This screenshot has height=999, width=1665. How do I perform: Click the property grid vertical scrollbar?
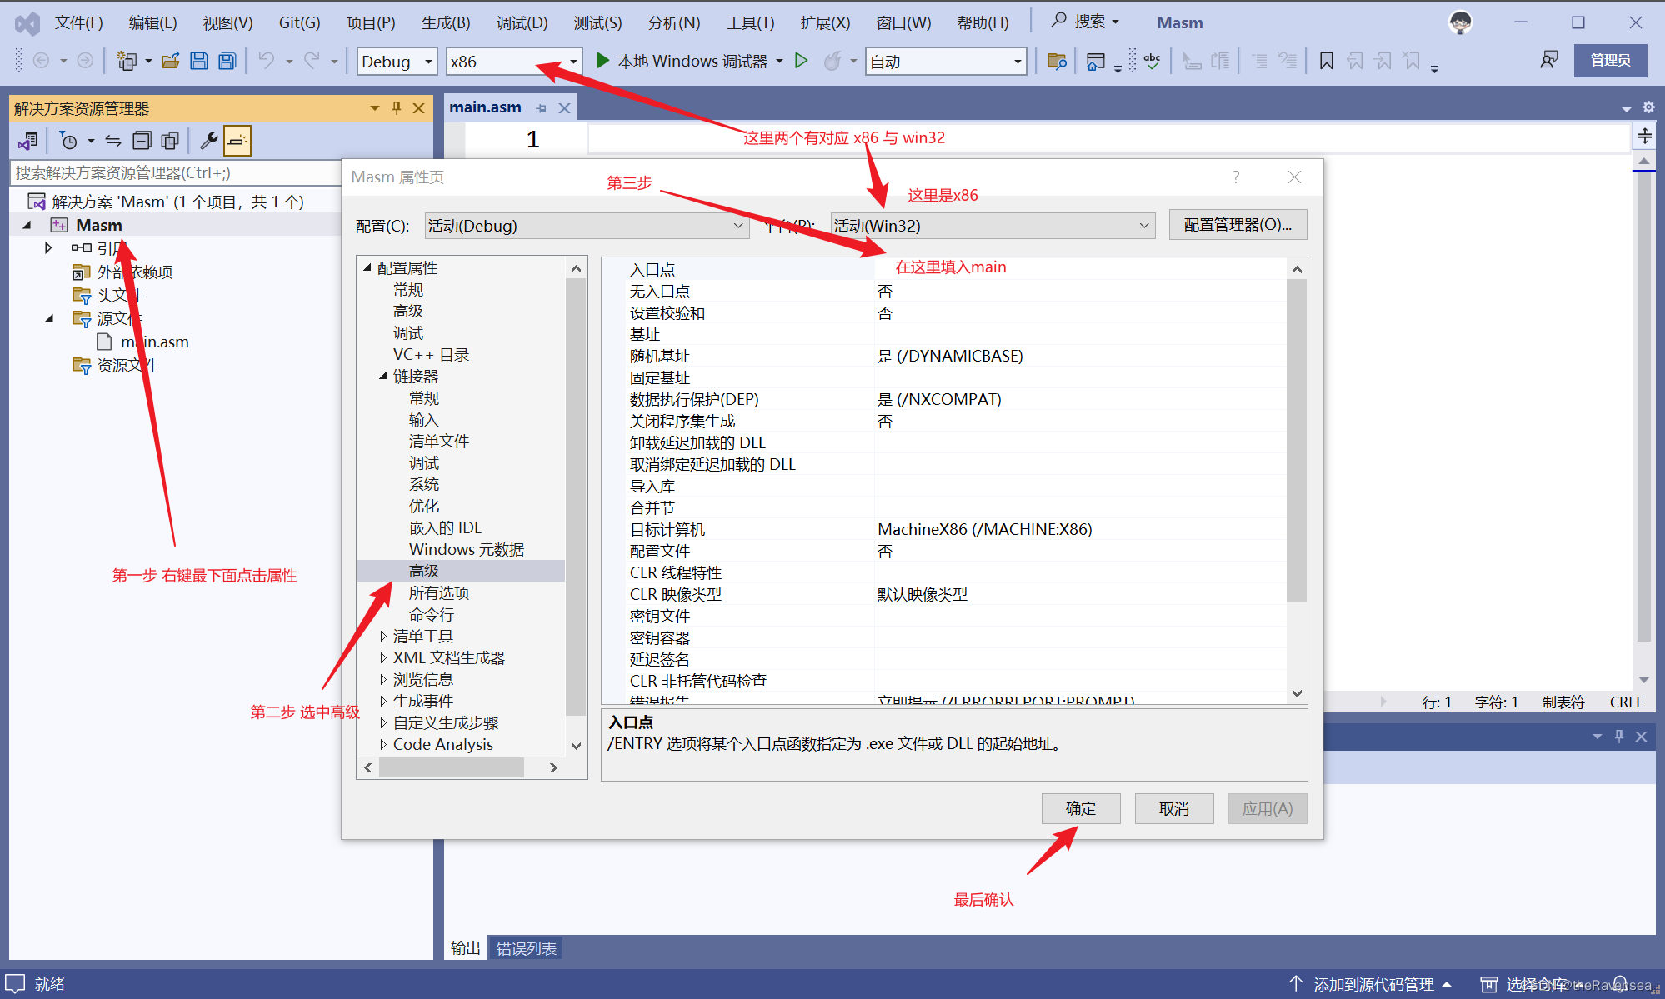pyautogui.click(x=1297, y=439)
